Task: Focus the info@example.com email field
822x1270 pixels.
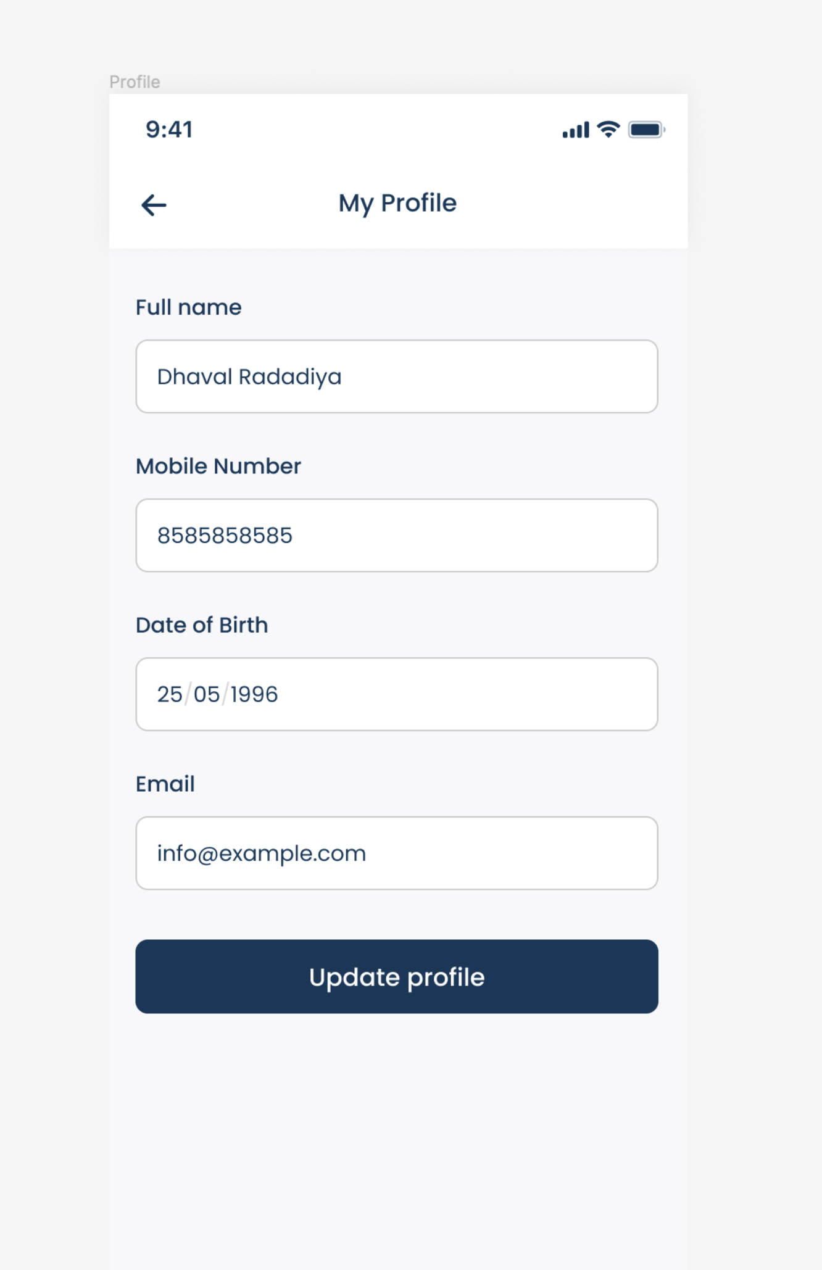Action: pyautogui.click(x=396, y=853)
